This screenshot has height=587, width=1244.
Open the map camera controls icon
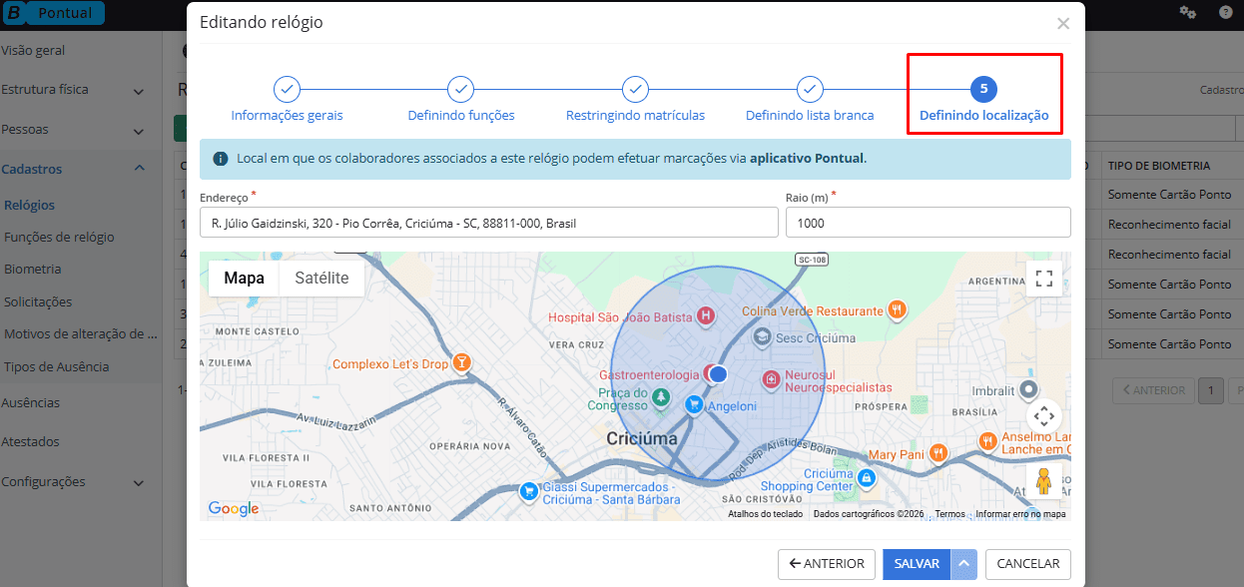click(x=1044, y=415)
